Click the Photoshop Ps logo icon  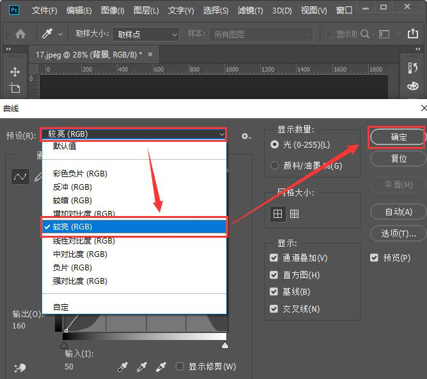click(14, 10)
